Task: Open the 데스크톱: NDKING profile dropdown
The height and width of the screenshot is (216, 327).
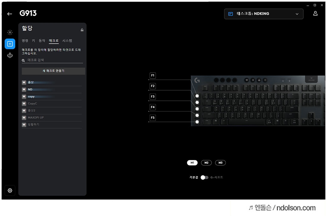Action: [x=264, y=14]
